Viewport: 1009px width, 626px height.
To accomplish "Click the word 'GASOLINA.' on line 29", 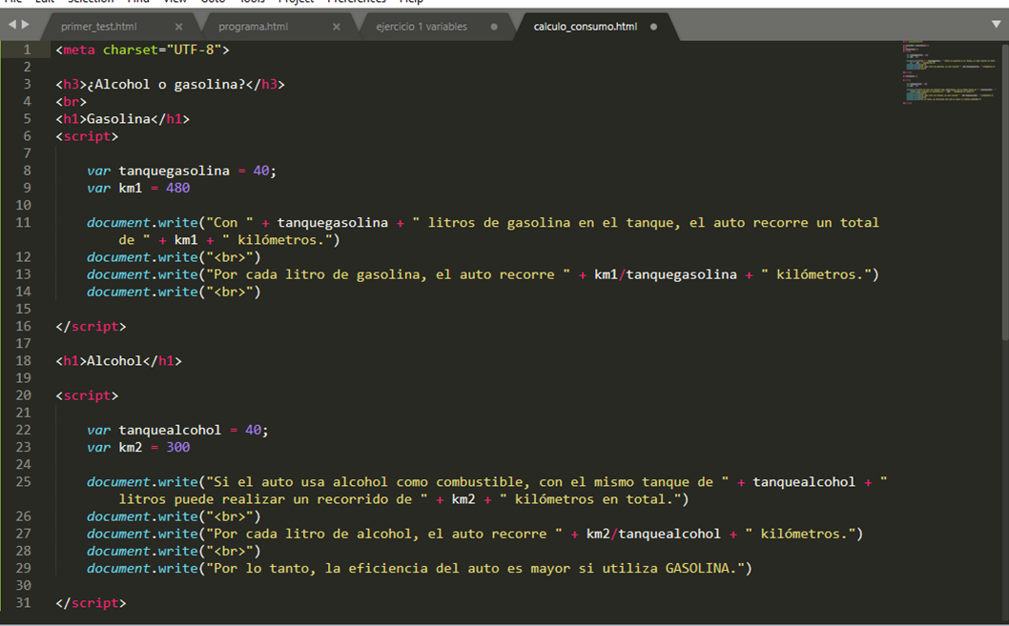I will (701, 569).
